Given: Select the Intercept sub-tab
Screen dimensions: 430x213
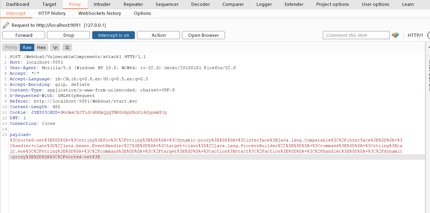Looking at the screenshot, I should 16,13.
